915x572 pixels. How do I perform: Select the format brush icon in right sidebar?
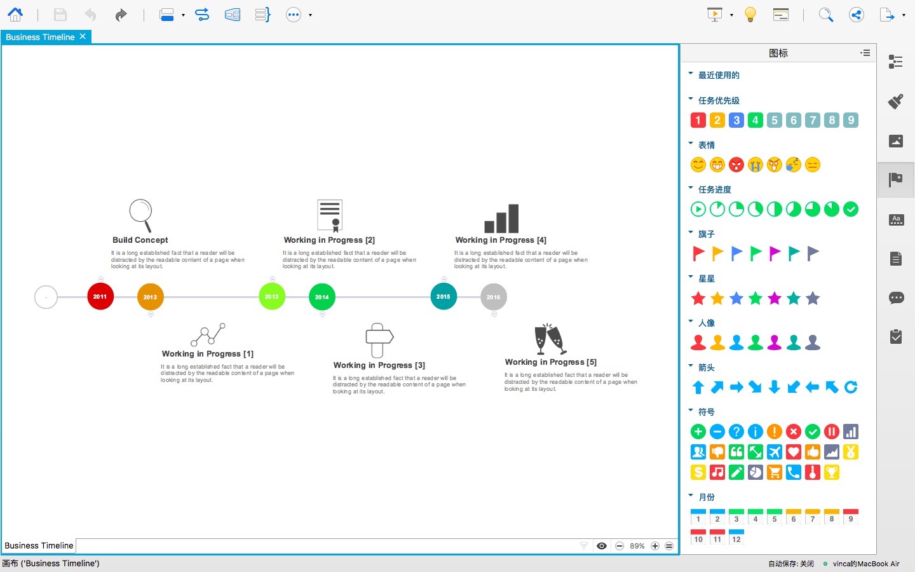click(x=895, y=102)
